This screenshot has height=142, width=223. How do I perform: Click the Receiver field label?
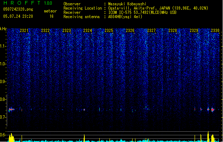72,12
